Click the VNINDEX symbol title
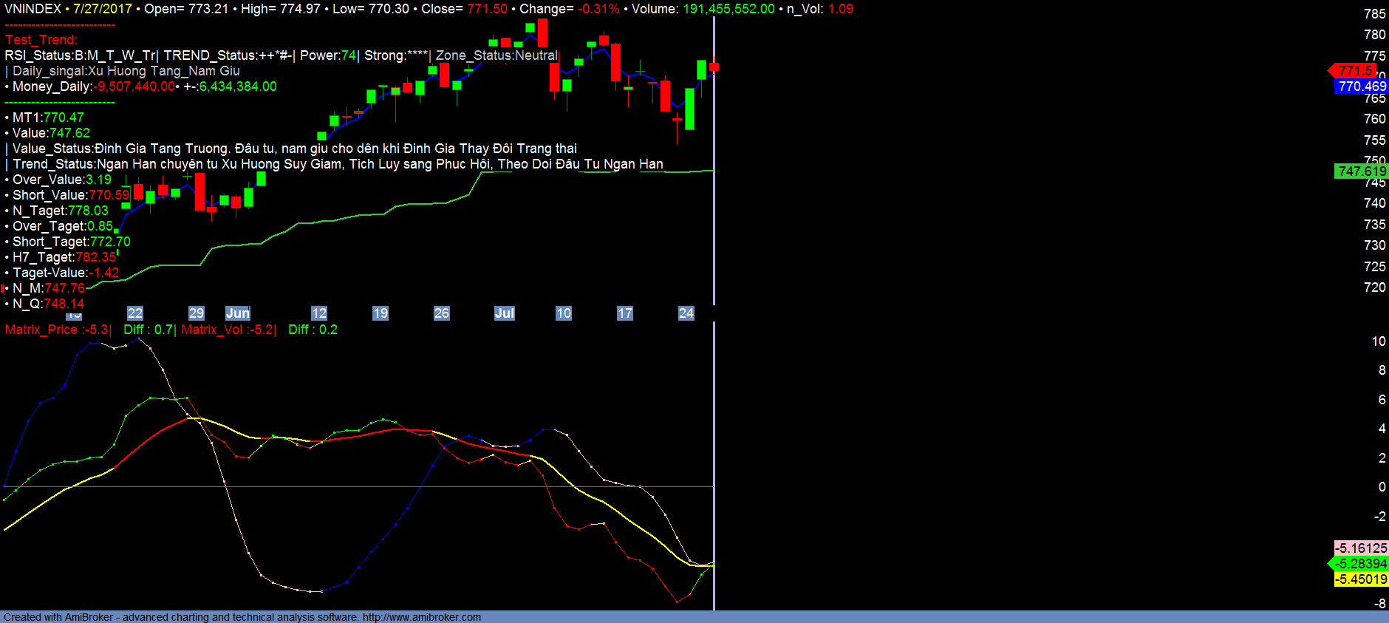The image size is (1389, 623). (x=33, y=9)
